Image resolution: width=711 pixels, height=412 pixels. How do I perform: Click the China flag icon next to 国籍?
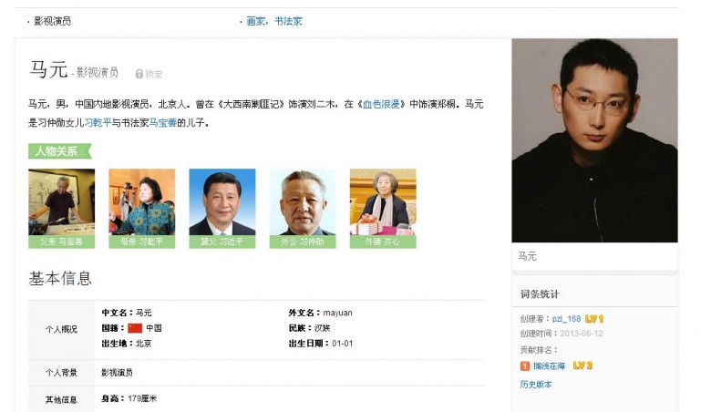pos(135,328)
